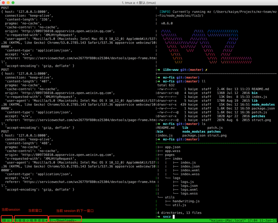Switch to tmux window 3:~/Downloads
This screenshot has height=223, width=278.
click(x=63, y=221)
